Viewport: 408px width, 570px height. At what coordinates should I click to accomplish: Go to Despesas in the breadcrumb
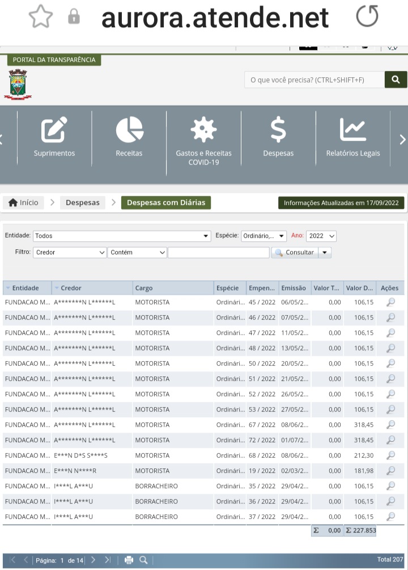click(x=82, y=203)
